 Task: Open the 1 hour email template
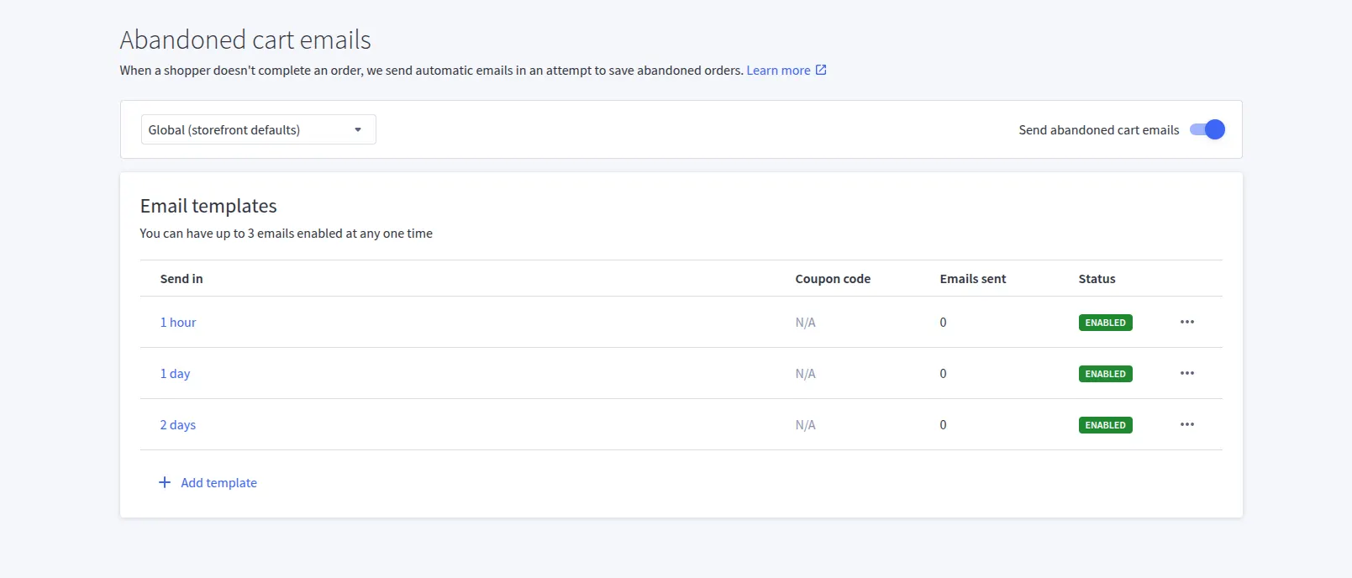[178, 323]
